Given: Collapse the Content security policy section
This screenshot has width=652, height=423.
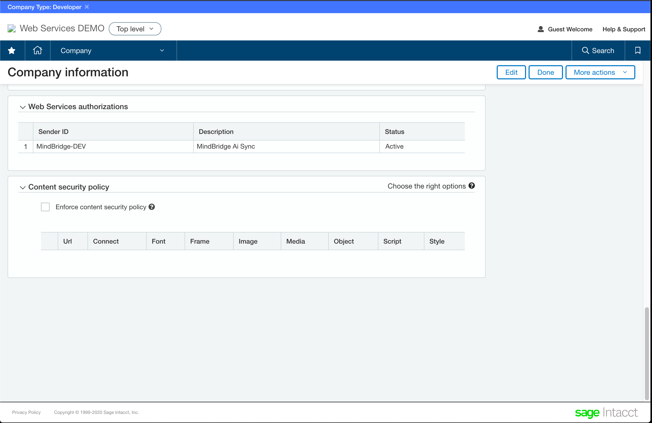Looking at the screenshot, I should click(x=23, y=187).
